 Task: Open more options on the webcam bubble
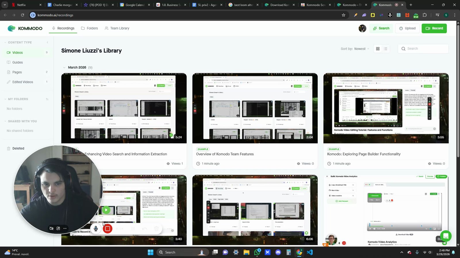[x=65, y=228]
